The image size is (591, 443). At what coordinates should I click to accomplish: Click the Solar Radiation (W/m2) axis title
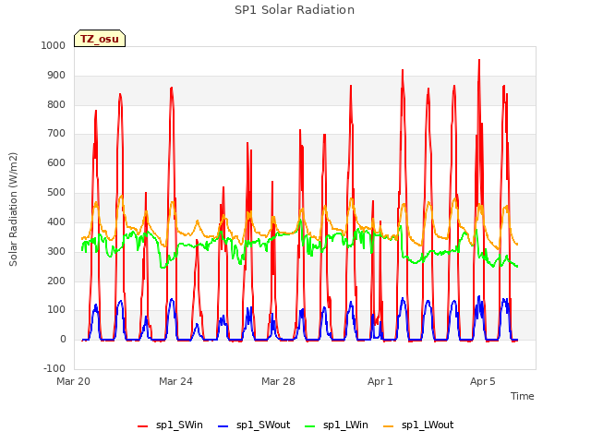(13, 210)
